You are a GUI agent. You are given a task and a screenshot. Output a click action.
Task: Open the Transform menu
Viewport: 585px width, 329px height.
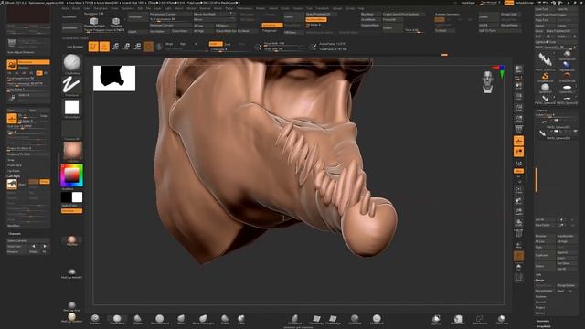323,8
